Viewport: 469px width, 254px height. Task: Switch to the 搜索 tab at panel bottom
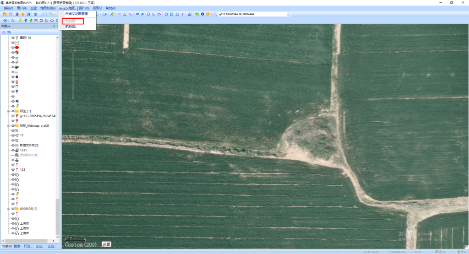click(x=17, y=246)
